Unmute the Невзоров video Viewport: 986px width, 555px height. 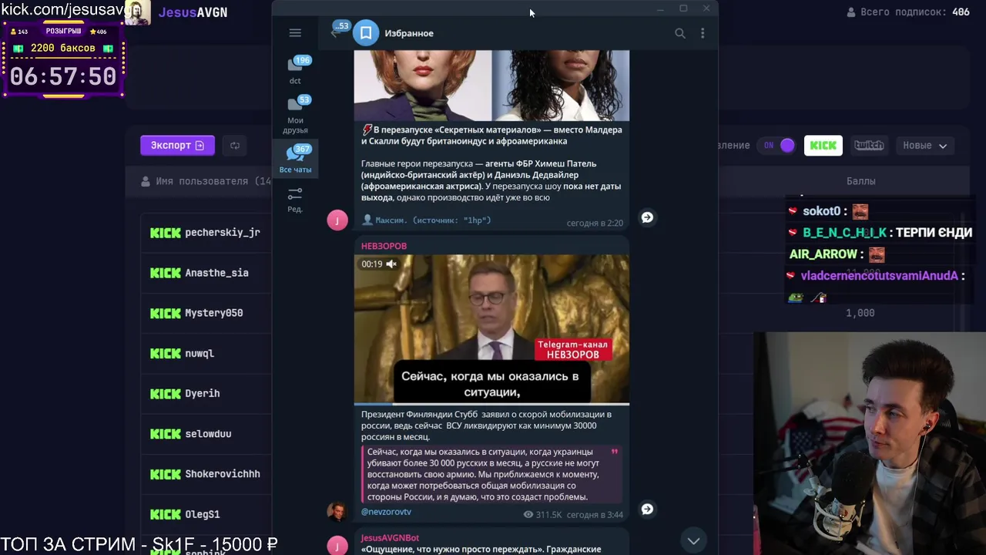[x=391, y=264]
